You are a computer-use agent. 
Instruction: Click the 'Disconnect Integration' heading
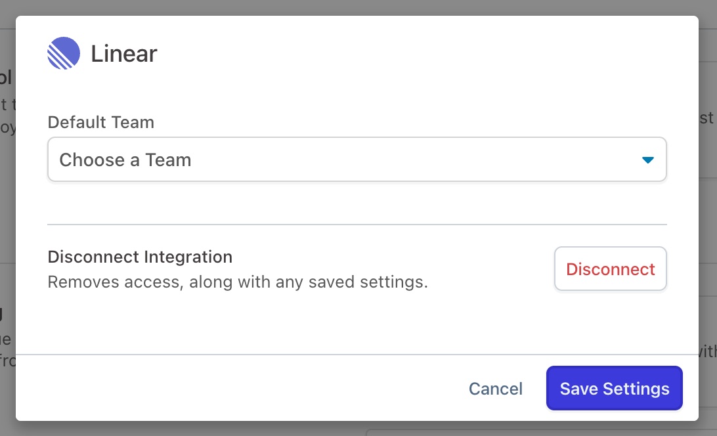click(x=140, y=256)
